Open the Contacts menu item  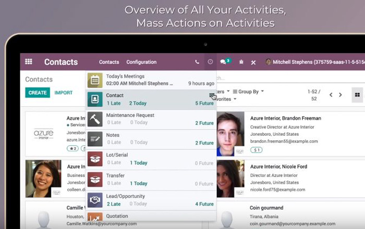[109, 62]
